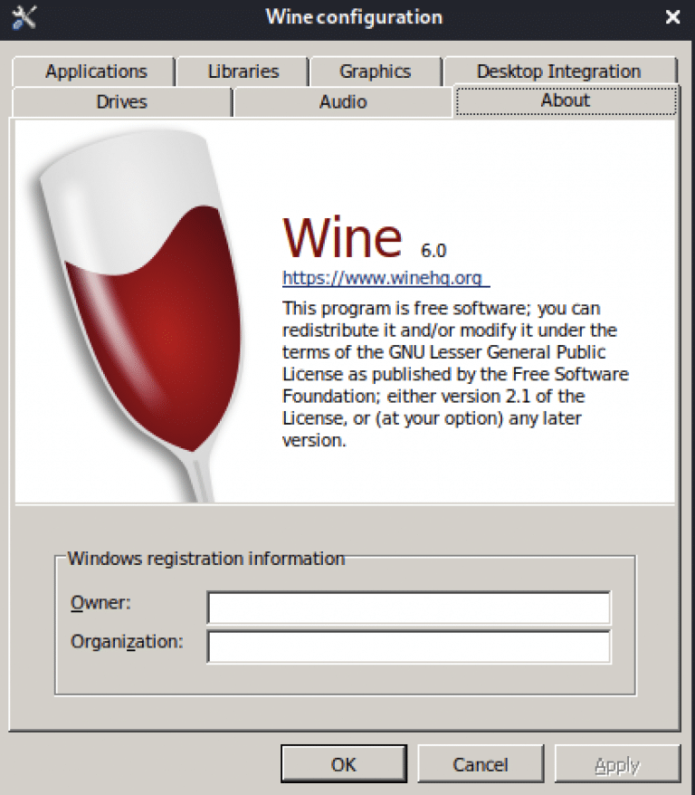Select the Graphics tab
The width and height of the screenshot is (695, 795).
click(x=376, y=72)
